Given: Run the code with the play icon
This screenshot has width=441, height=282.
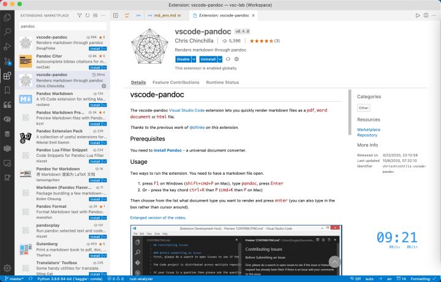Looking at the screenshot, I should tap(418, 15).
